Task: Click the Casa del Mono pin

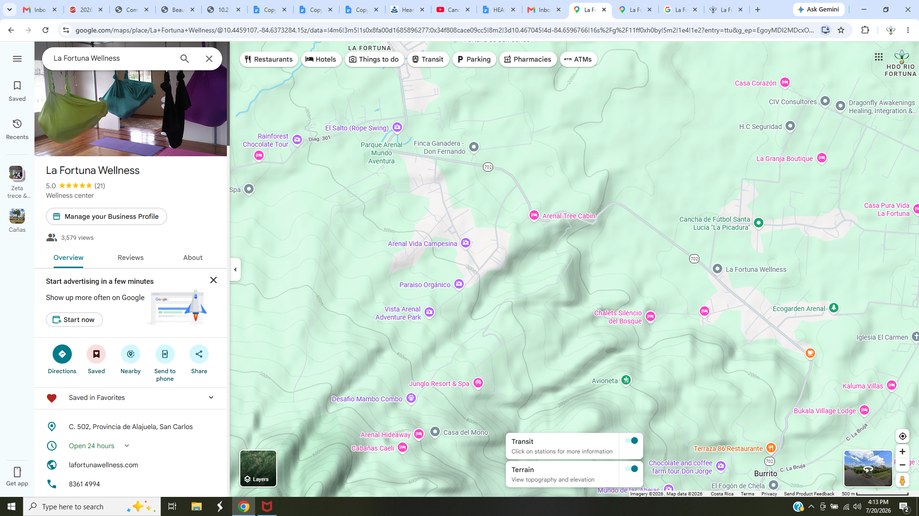Action: coord(435,432)
